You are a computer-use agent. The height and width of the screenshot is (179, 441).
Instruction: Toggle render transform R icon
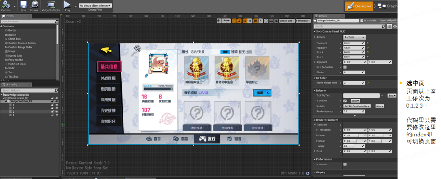point(250,21)
